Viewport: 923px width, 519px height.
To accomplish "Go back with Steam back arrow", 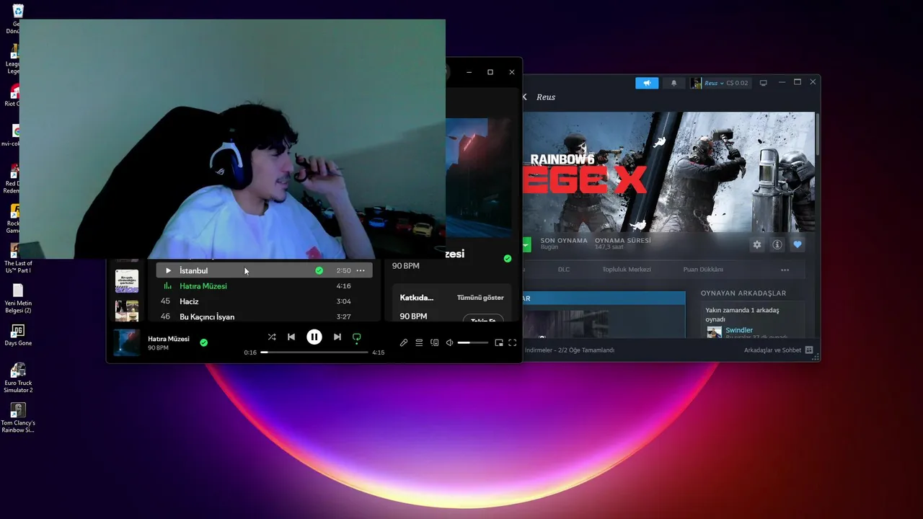I will 525,97.
